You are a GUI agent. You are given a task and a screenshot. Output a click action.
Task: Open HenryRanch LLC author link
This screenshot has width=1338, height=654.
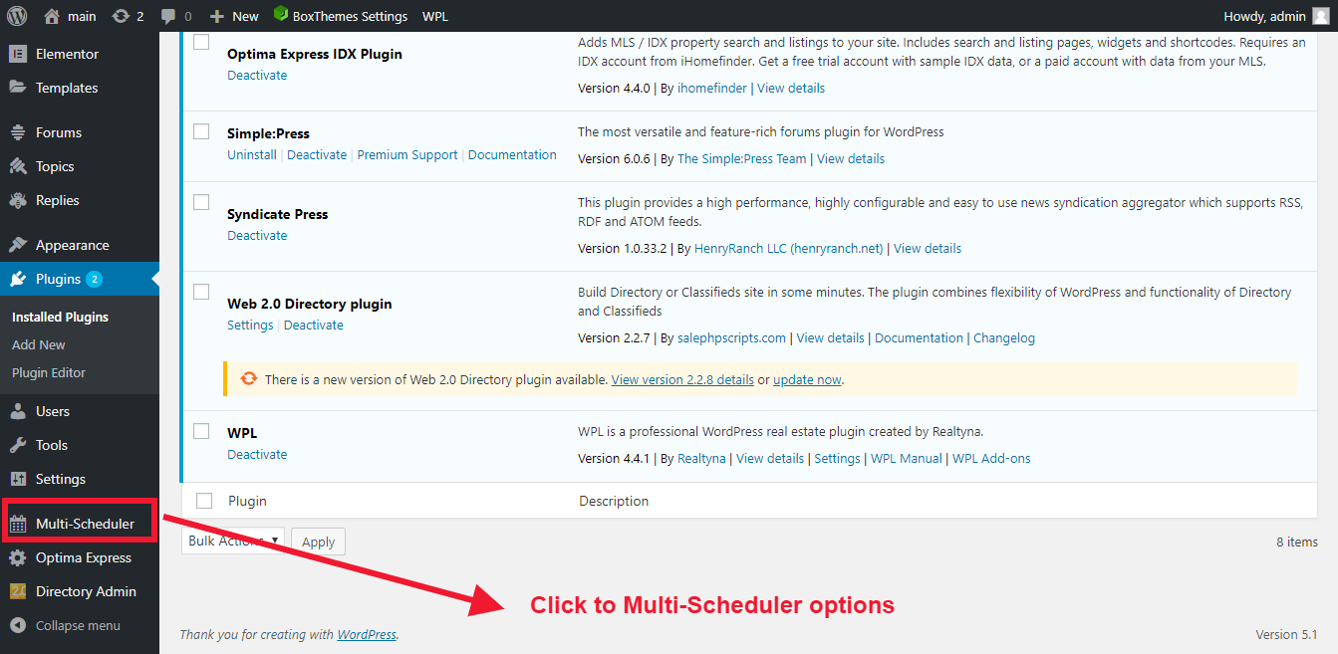789,248
